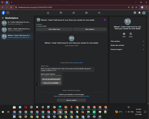Open the Facebook logo home link
This screenshot has height=119, width=149.
pyautogui.click(x=3, y=13)
